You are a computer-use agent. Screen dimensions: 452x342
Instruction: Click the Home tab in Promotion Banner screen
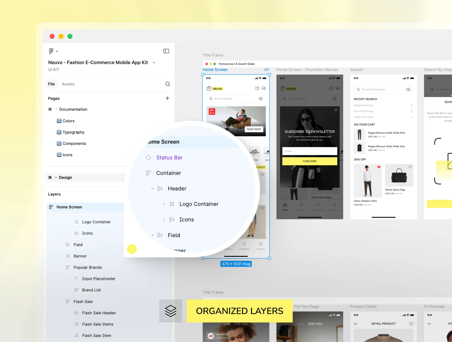pos(285,207)
